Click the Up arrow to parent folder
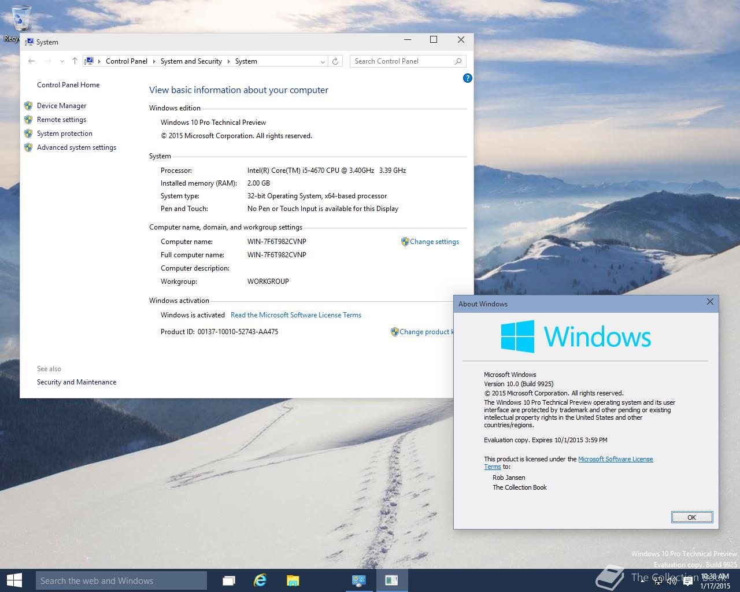The width and height of the screenshot is (740, 592). pos(75,61)
